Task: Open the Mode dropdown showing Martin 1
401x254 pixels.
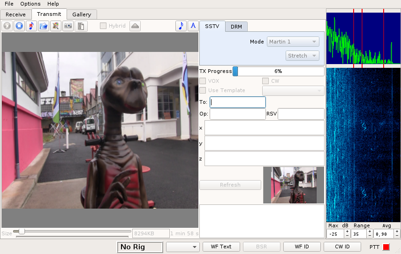Action: coord(293,42)
